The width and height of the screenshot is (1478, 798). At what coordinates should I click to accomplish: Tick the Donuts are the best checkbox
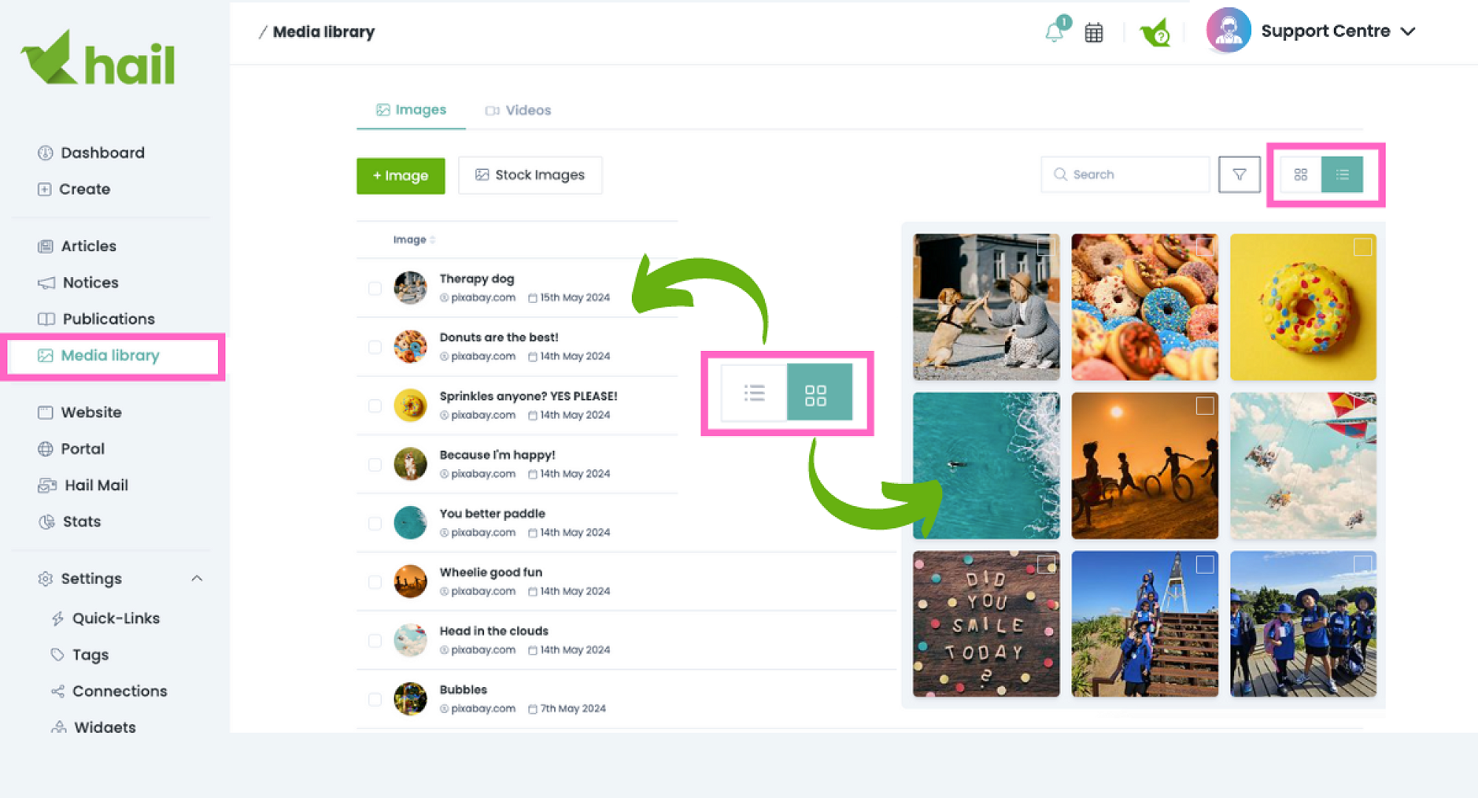click(375, 347)
